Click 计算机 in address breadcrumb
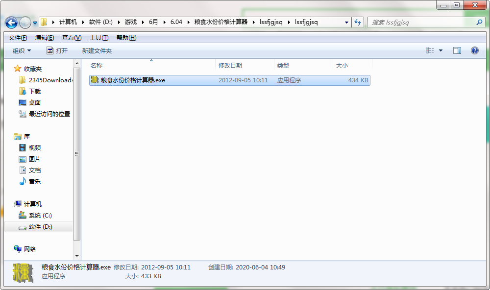The width and height of the screenshot is (490, 290). click(68, 22)
